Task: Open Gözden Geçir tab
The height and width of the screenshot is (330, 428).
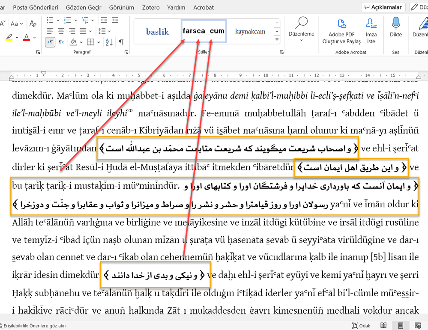Action: click(84, 8)
